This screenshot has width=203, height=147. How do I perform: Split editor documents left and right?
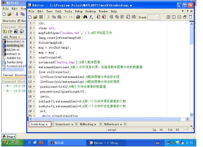174,17
